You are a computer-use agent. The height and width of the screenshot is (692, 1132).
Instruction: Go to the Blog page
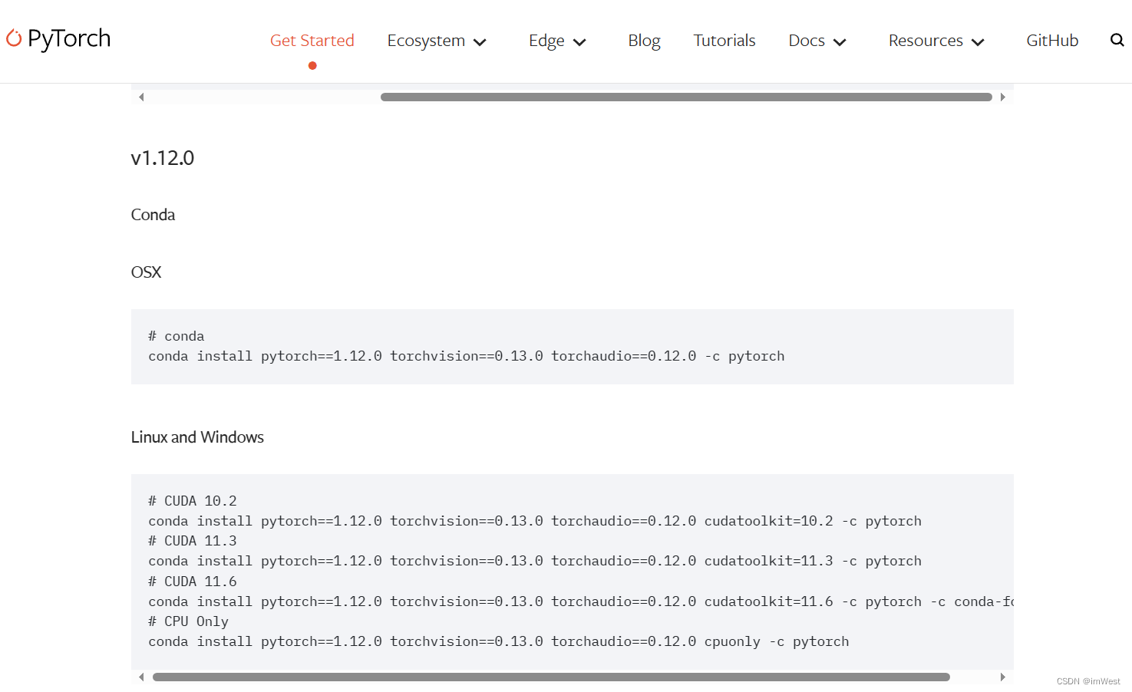coord(644,41)
